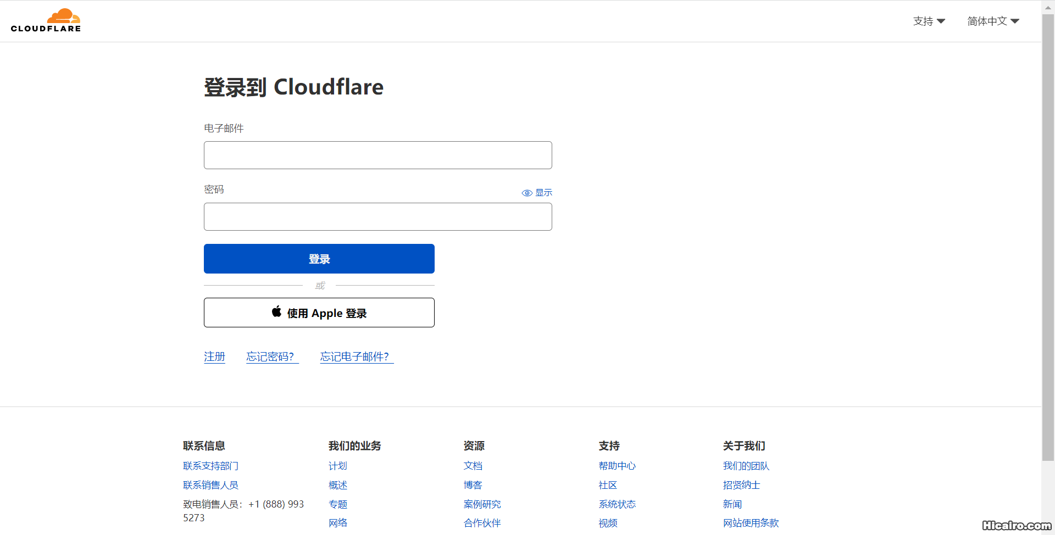The width and height of the screenshot is (1055, 535).
Task: Open the 注册 link
Action: pos(214,356)
